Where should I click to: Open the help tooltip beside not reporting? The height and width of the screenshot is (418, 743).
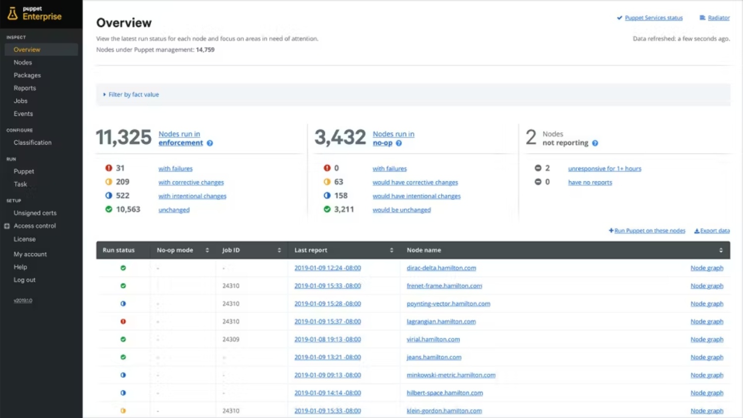(595, 143)
